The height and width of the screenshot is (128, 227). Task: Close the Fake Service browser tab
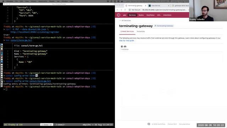click(168, 6)
